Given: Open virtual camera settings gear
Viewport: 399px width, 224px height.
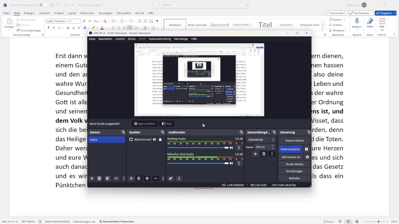Looking at the screenshot, I should tap(307, 157).
